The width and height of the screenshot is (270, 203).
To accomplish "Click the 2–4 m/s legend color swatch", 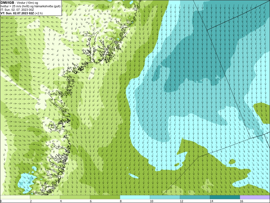I will (x=45, y=197).
